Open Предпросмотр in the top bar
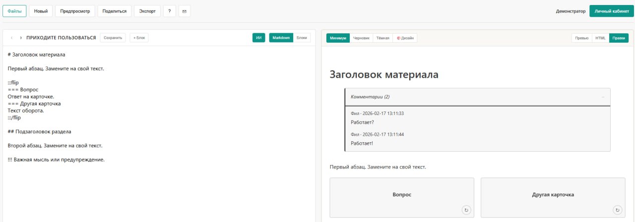Screen dimensions: 635x222 coord(75,11)
